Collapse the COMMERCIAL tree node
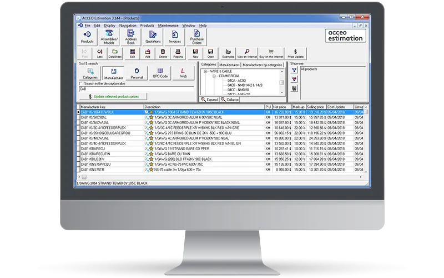This screenshot has height=278, width=444. click(x=213, y=76)
